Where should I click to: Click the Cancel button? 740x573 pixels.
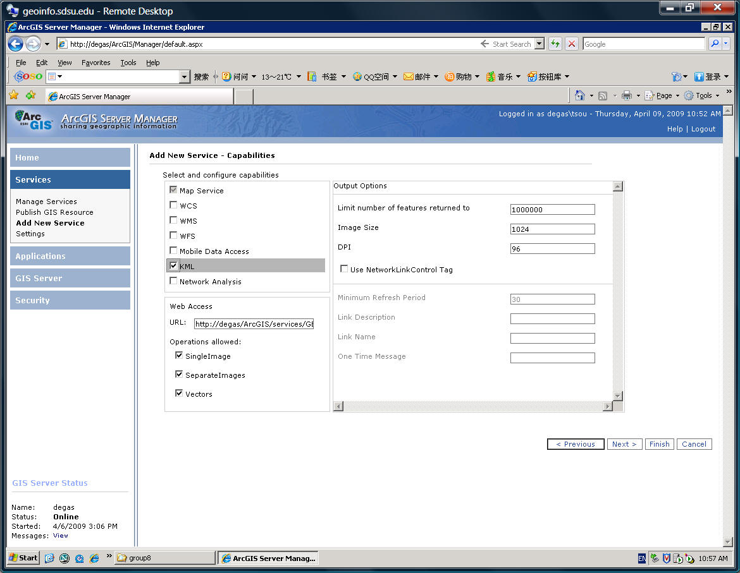694,444
